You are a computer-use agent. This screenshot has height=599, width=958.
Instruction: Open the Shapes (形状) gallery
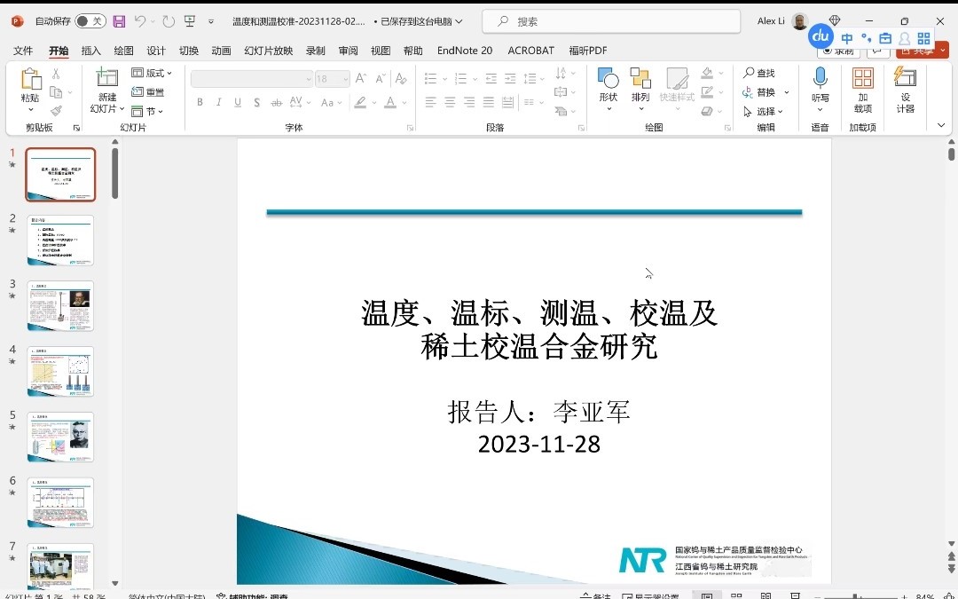608,81
